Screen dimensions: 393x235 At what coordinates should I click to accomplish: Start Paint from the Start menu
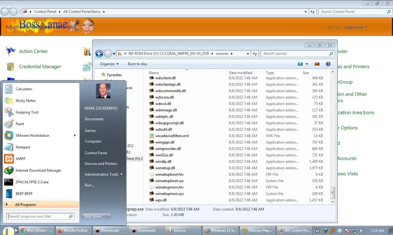click(41, 124)
